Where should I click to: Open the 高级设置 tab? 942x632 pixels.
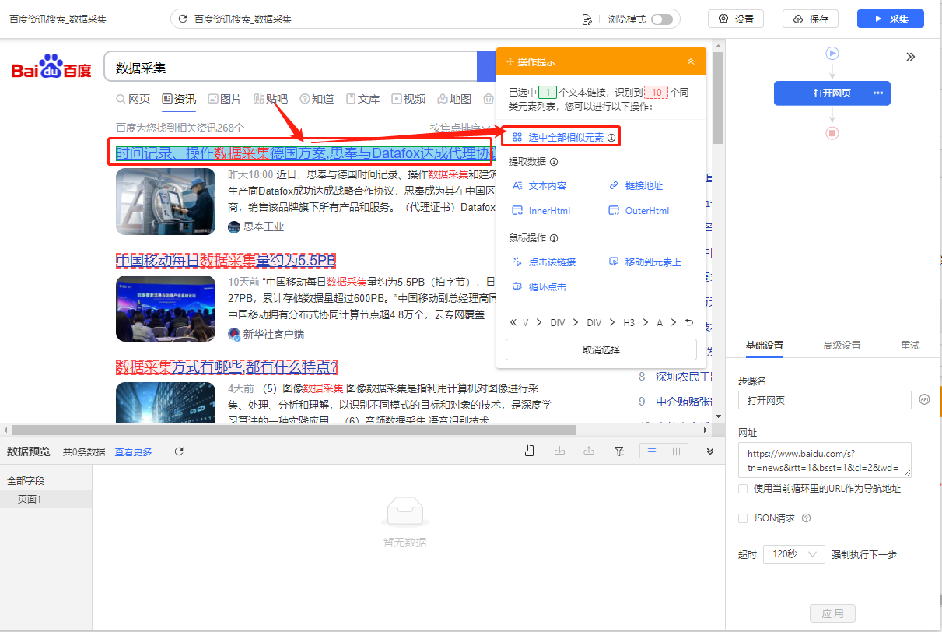pos(842,346)
